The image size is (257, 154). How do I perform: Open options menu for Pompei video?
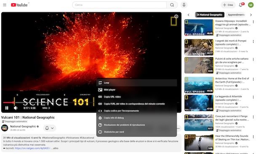253,42
